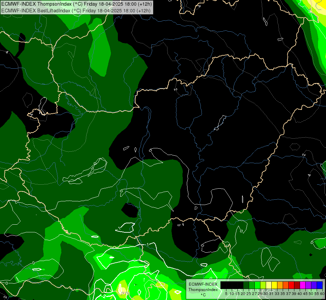This screenshot has width=326, height=300.
Task: Click the legend scale value '25'
Action: coord(249,294)
